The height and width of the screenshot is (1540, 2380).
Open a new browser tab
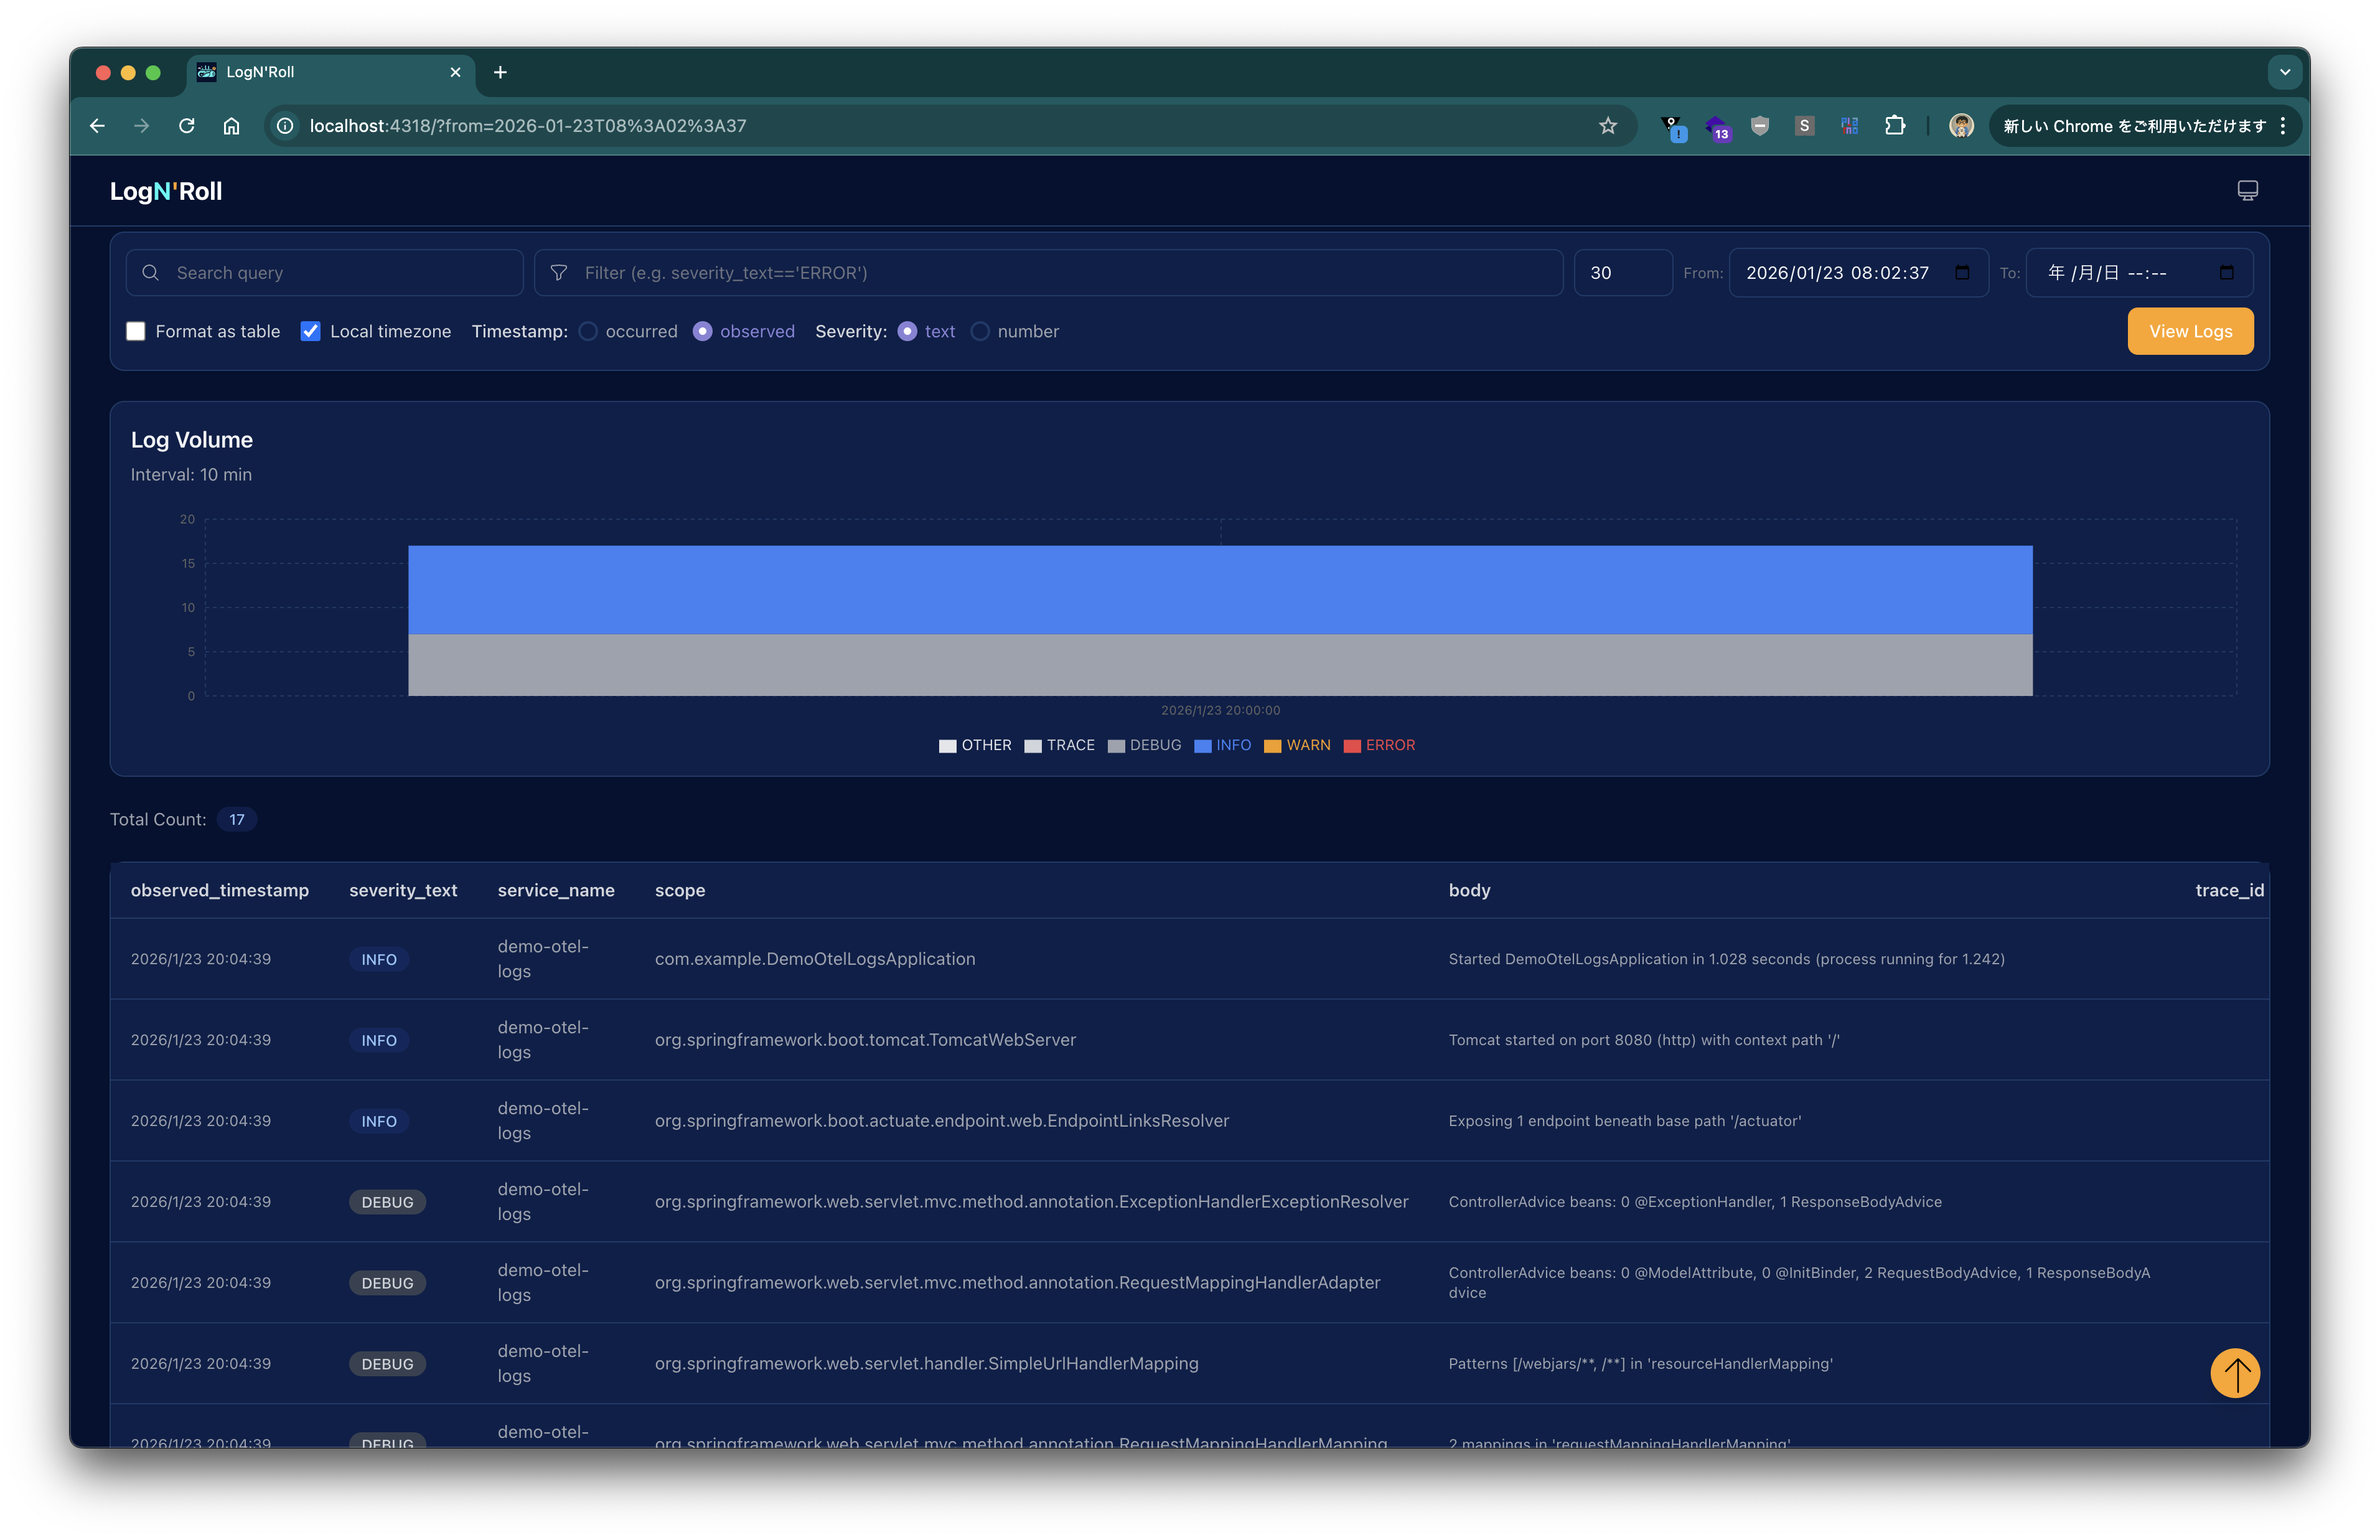tap(500, 72)
